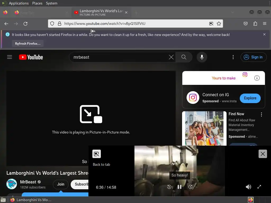Viewport: 271px width, 203px height.
Task: Click the YouTube URL address bar
Action: coord(135,24)
